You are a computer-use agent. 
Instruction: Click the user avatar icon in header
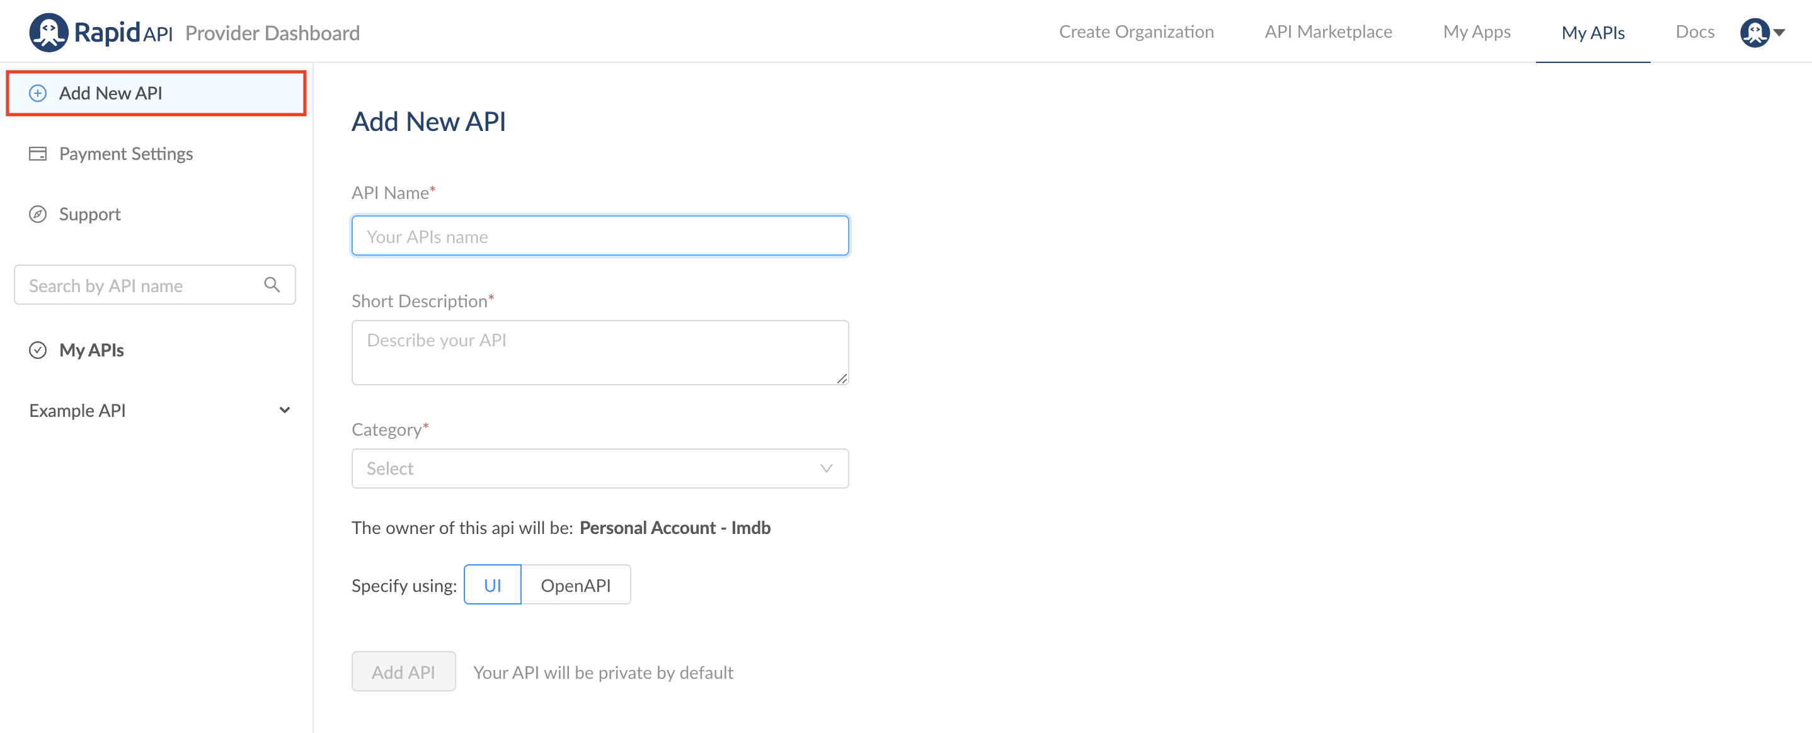pyautogui.click(x=1754, y=32)
